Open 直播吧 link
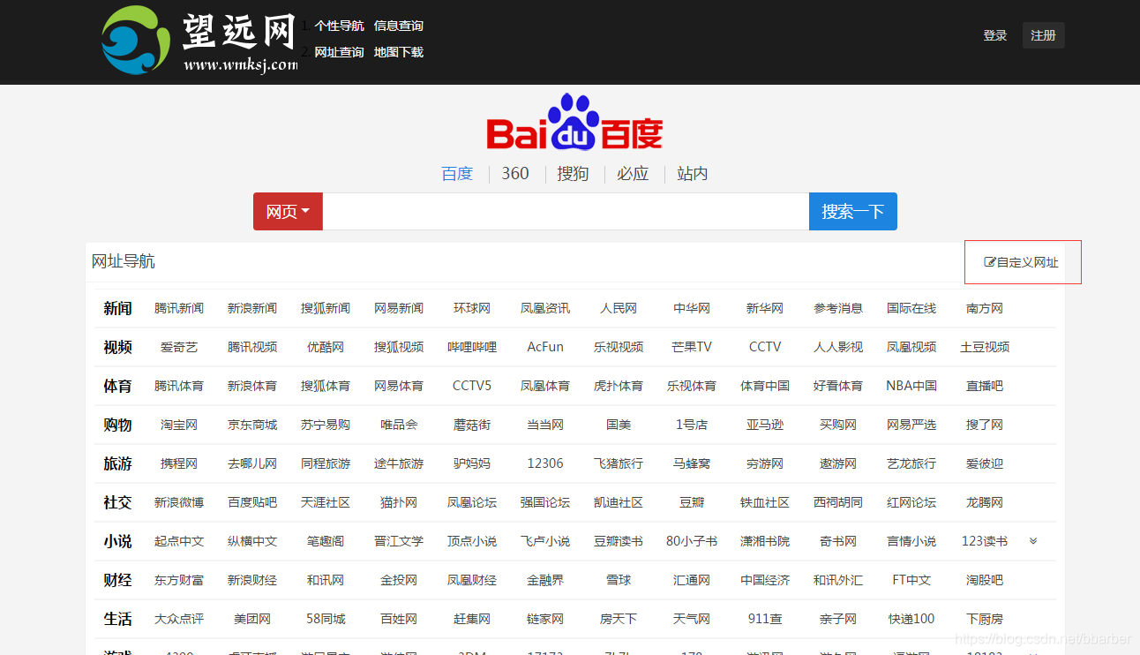The height and width of the screenshot is (655, 1140). point(985,386)
